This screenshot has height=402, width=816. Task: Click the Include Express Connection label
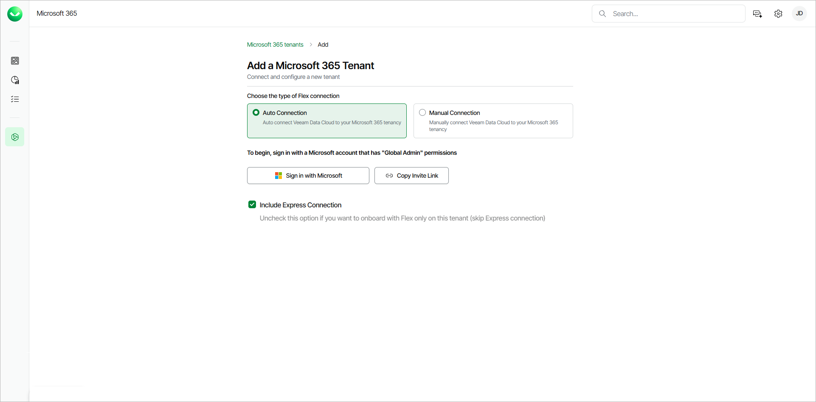301,205
